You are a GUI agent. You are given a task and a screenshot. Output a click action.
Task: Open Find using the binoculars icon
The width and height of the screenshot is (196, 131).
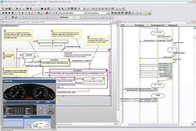(42, 9)
